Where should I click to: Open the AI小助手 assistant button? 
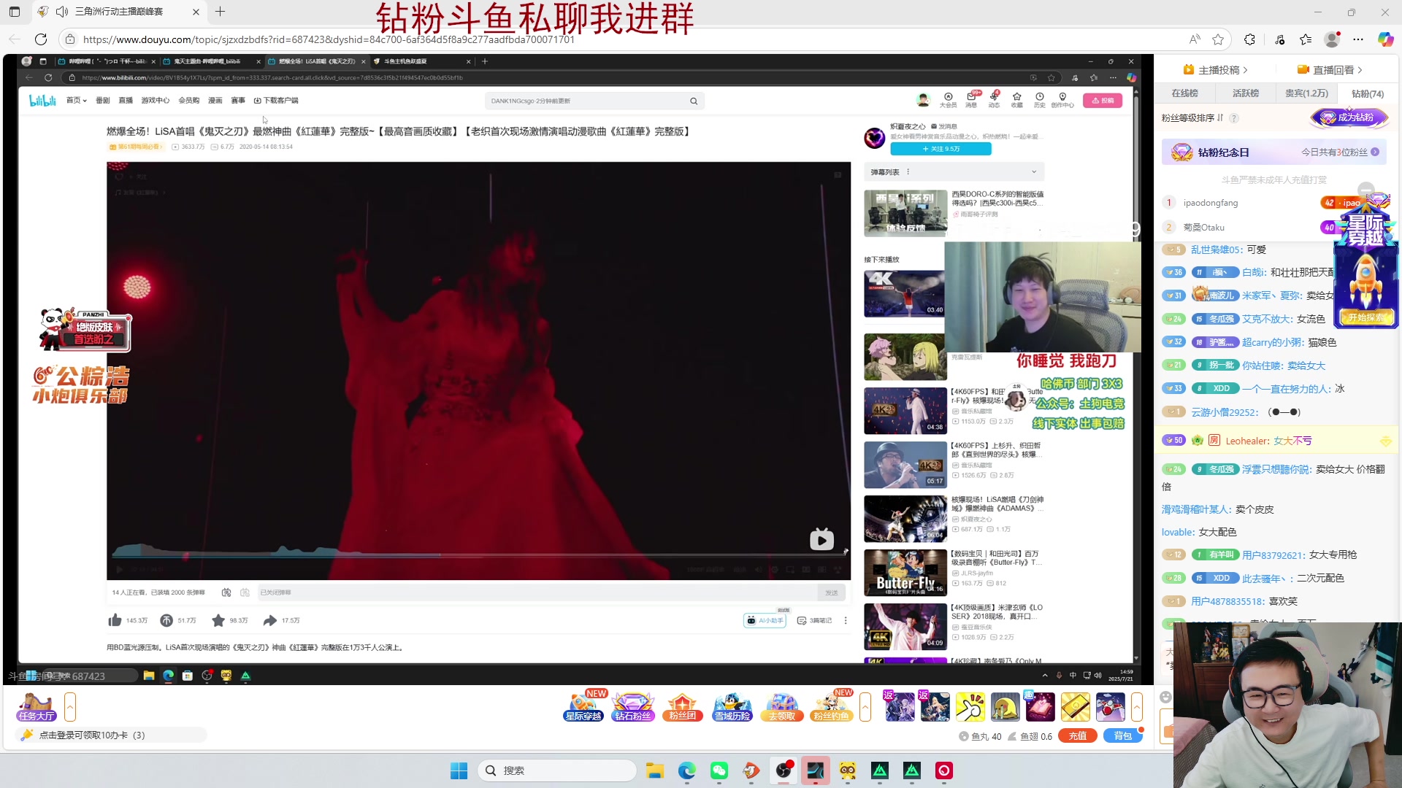coord(765,620)
